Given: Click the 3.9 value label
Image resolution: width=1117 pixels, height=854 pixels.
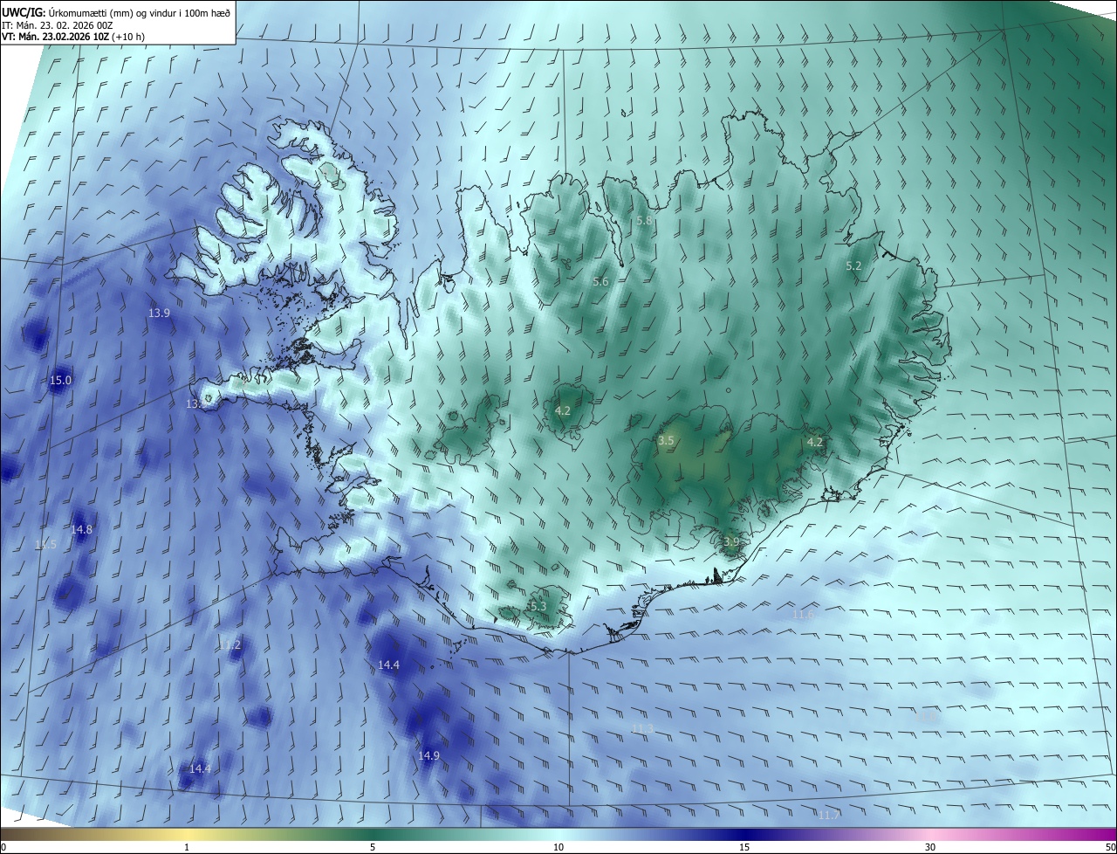Looking at the screenshot, I should point(731,541).
